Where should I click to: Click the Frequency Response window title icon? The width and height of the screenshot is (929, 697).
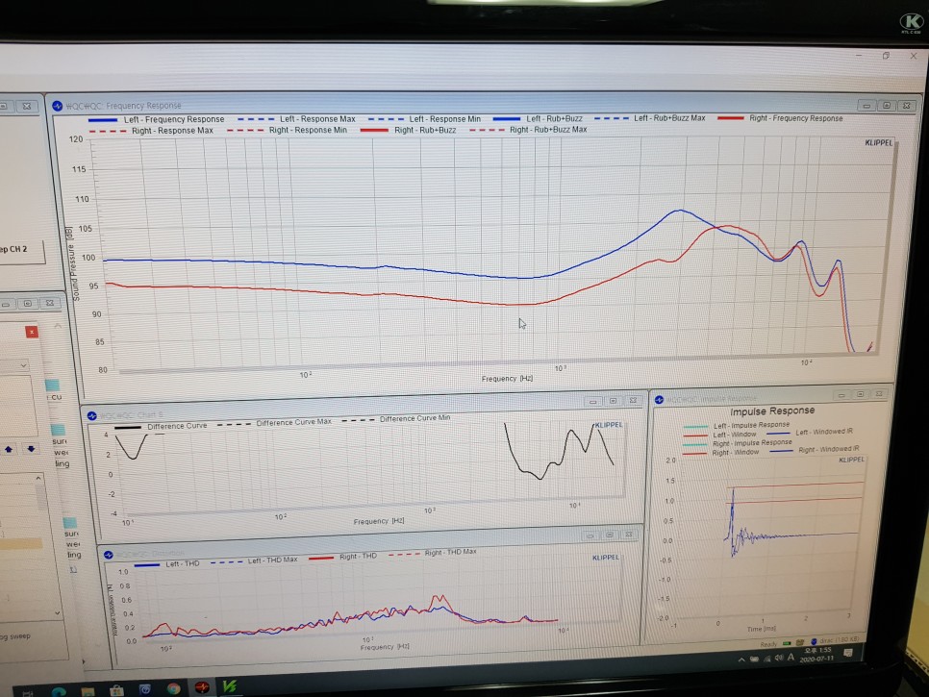pos(58,106)
